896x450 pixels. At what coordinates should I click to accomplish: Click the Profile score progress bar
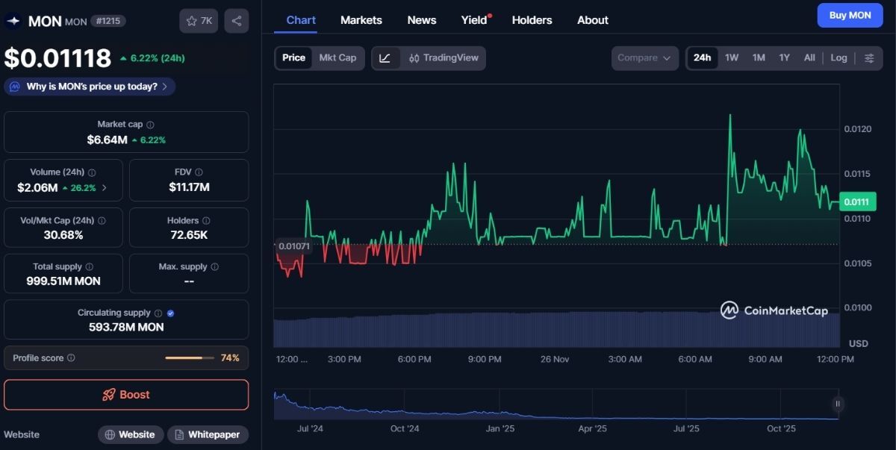coord(190,358)
